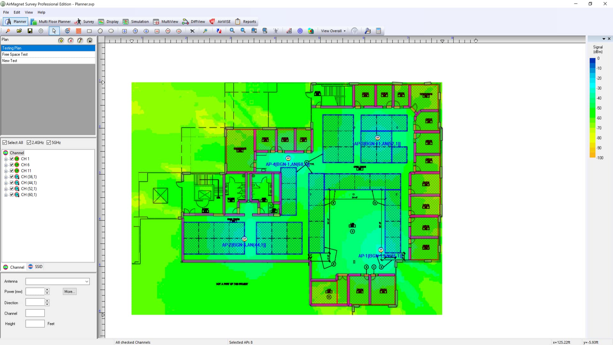Click the Save project icon
Image resolution: width=613 pixels, height=345 pixels.
30,31
